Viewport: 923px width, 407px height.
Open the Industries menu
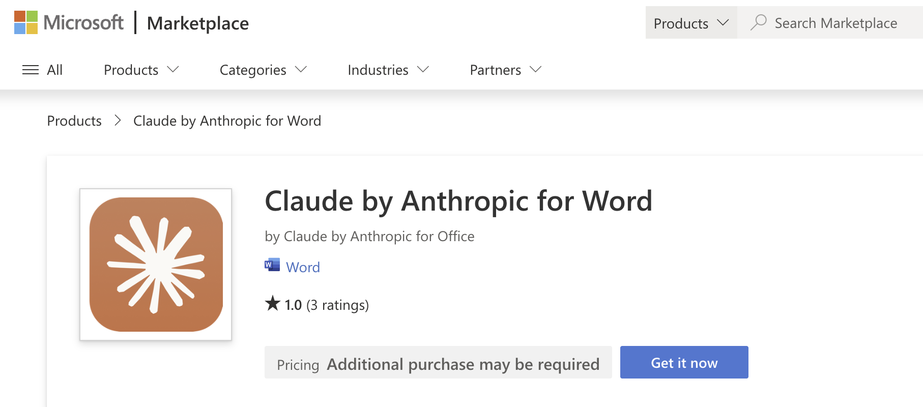coord(388,70)
